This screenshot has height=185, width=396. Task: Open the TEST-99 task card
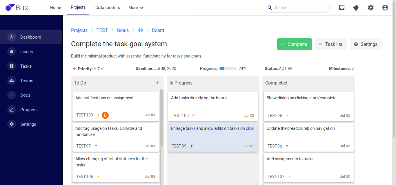click(x=213, y=137)
